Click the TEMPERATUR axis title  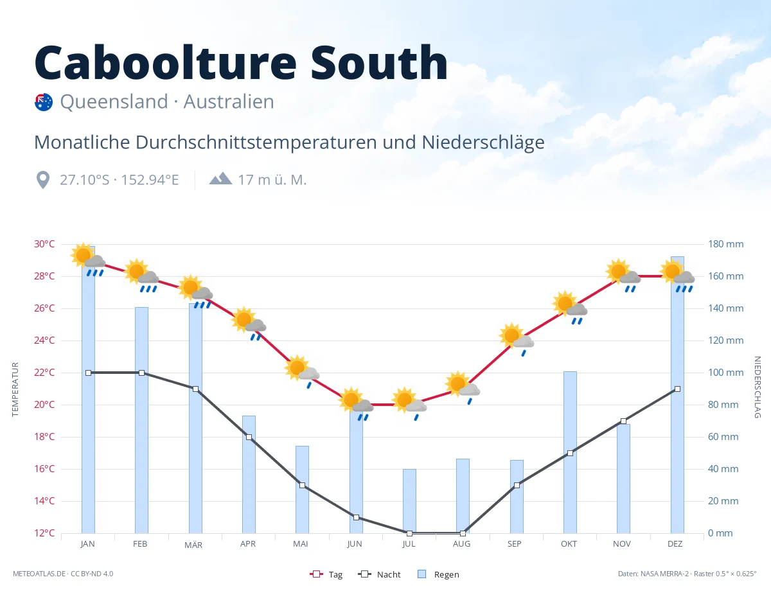[x=15, y=389]
